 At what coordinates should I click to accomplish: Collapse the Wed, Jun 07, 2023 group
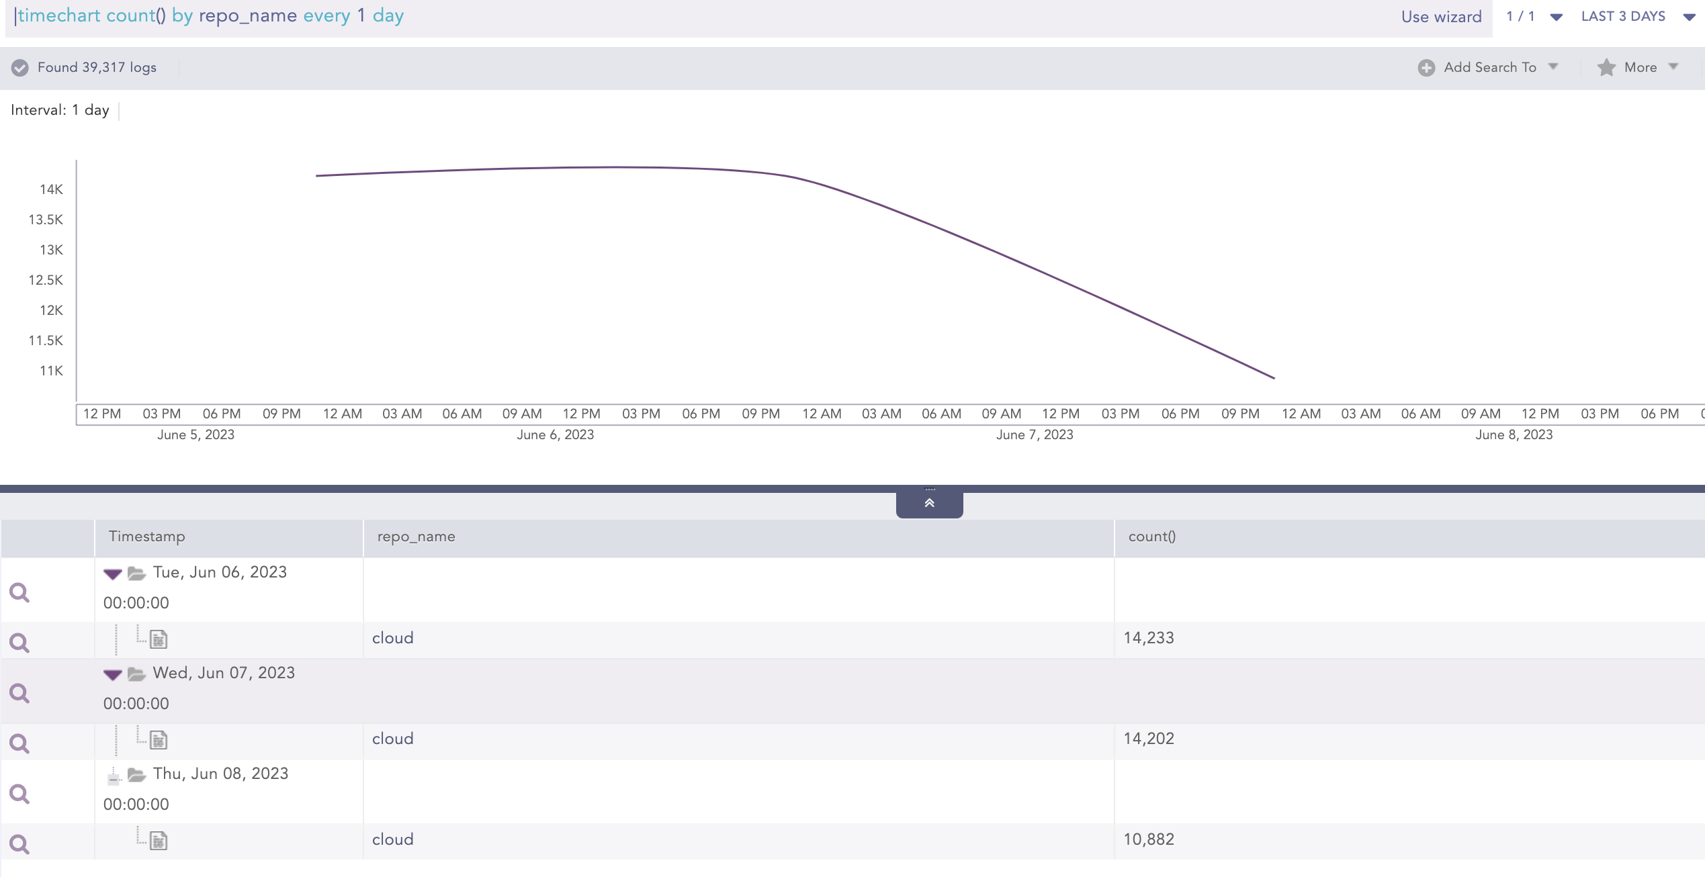click(112, 674)
